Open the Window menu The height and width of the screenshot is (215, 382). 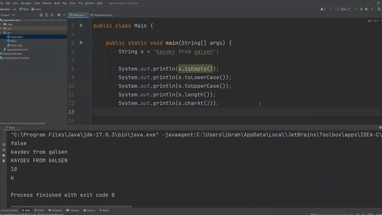tap(90, 3)
